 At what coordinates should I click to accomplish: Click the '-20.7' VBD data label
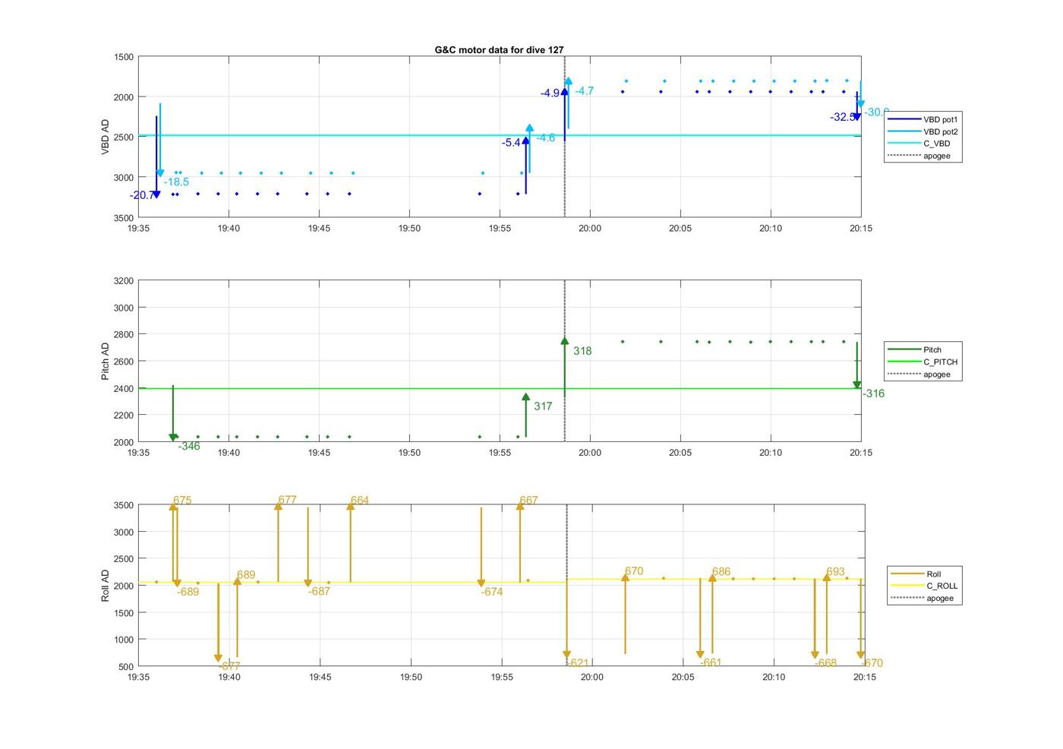pyautogui.click(x=141, y=195)
